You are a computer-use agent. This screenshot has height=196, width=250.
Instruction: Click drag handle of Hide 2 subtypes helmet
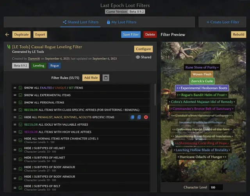coord(15,150)
